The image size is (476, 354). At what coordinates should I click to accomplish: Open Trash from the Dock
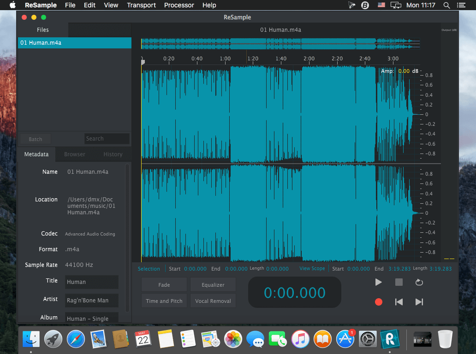(445, 339)
